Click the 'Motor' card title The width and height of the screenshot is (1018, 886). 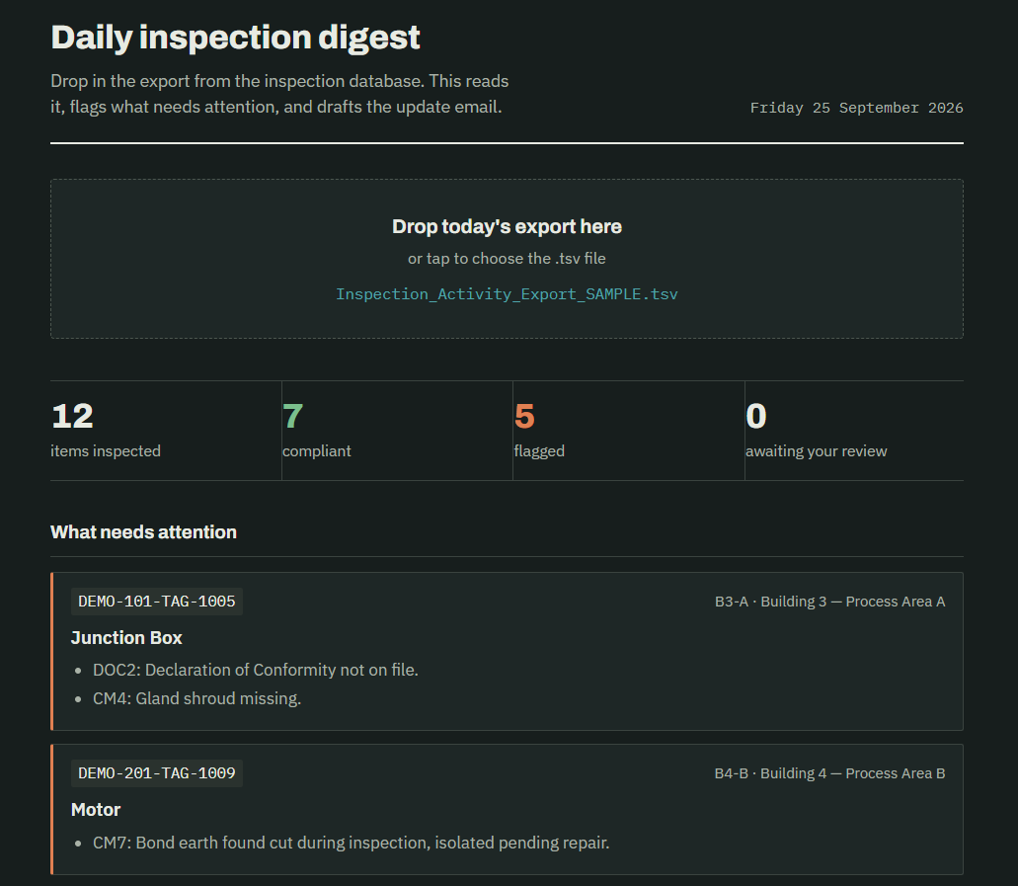(x=96, y=810)
